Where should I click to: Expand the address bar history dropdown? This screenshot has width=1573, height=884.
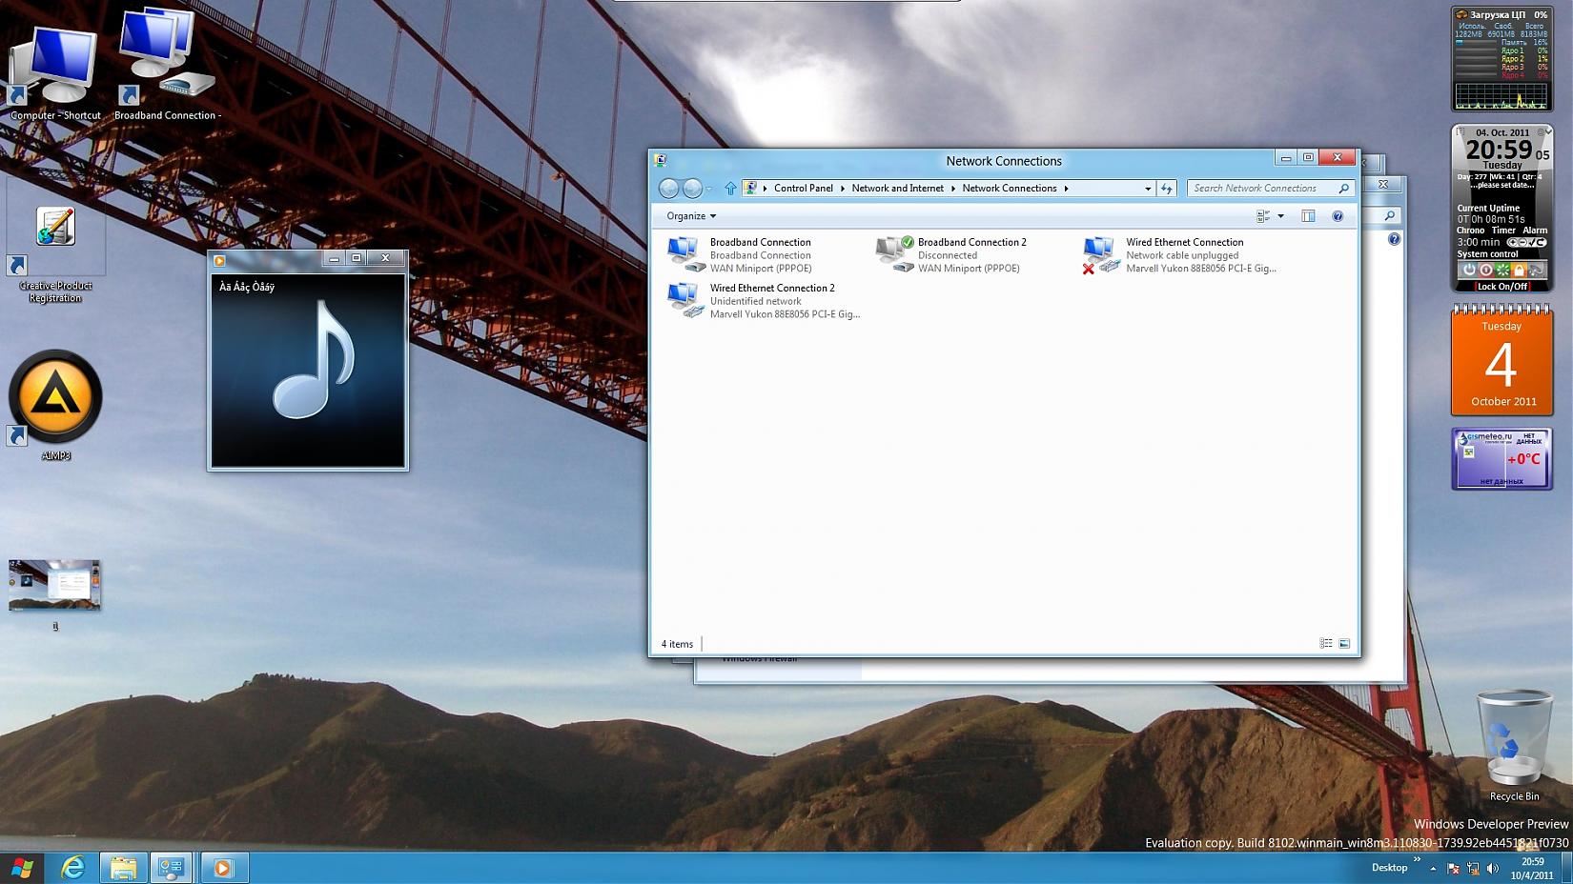click(x=1147, y=189)
